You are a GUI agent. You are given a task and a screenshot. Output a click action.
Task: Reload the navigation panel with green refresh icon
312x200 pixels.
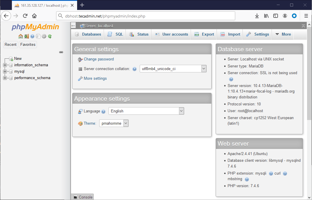(49, 36)
